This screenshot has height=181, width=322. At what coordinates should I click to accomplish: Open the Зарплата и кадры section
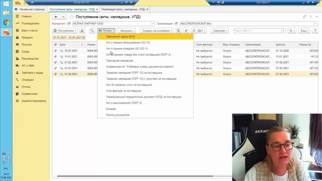click(x=32, y=72)
